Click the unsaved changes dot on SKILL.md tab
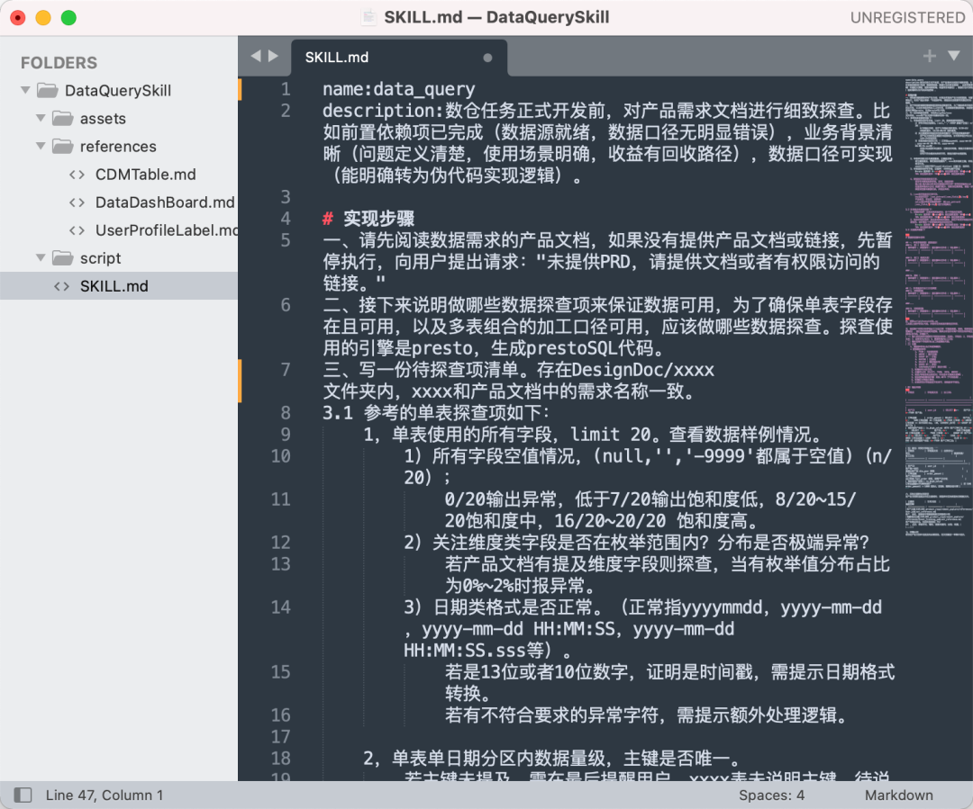Viewport: 973px width, 809px height. tap(487, 58)
